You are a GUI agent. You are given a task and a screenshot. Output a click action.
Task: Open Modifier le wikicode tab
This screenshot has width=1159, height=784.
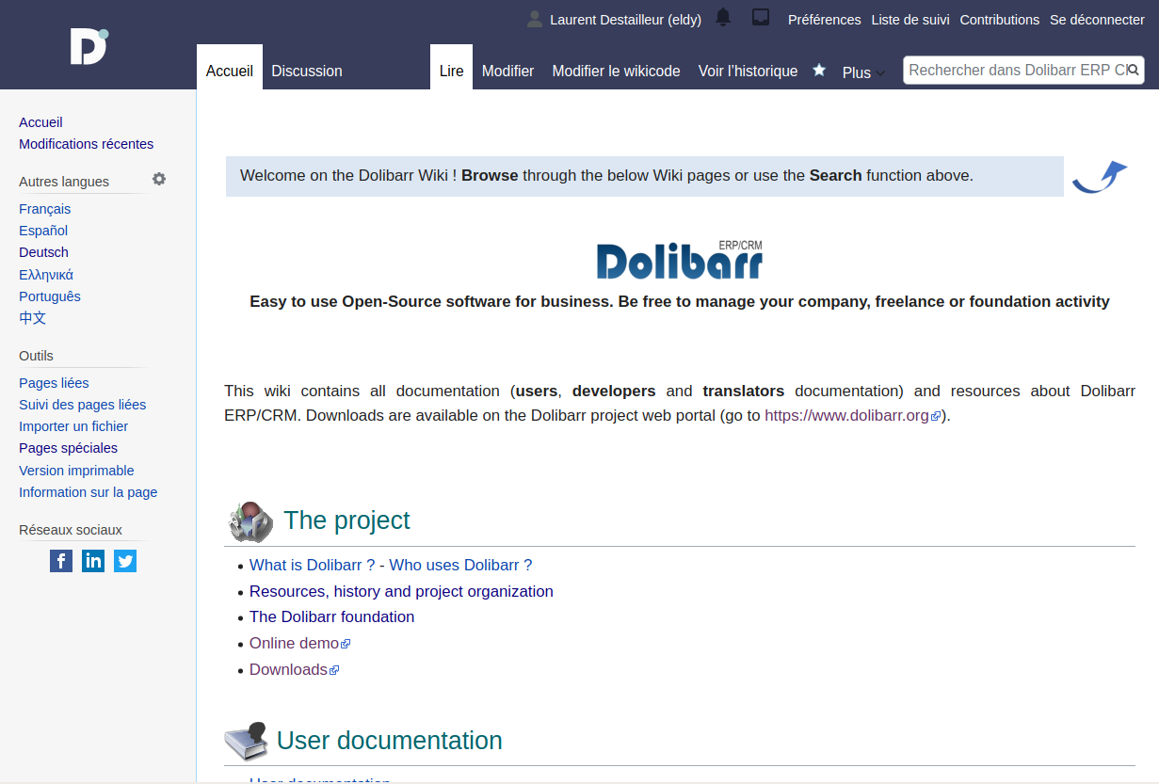pos(616,71)
